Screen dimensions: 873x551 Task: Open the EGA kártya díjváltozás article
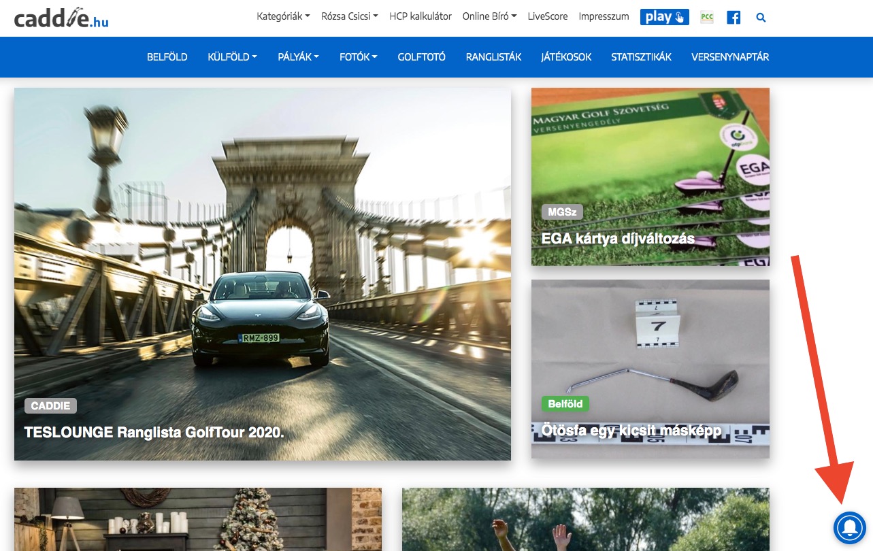(618, 239)
